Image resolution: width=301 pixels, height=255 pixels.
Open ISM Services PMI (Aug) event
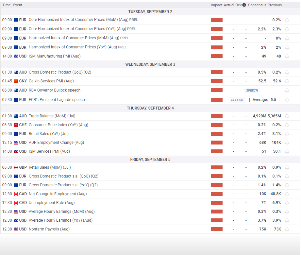[x=49, y=151]
